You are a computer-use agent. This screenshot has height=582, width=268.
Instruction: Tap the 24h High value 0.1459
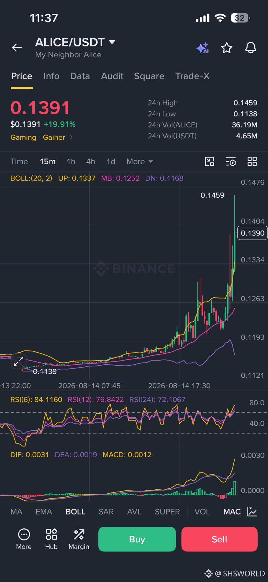coord(245,103)
